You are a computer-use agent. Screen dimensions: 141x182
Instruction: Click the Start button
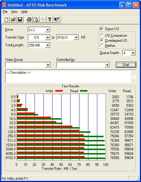tap(126, 65)
